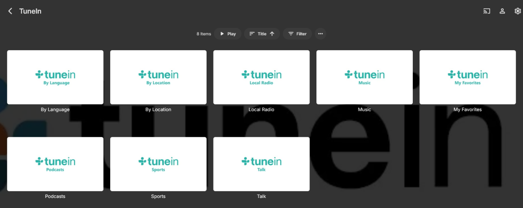Viewport: 523px width, 208px height.
Task: Click the '8 Items' count label
Action: [204, 34]
